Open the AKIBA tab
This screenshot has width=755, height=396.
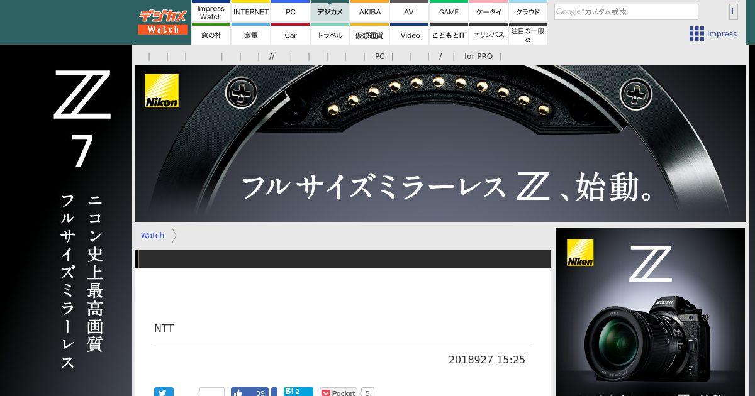point(370,12)
